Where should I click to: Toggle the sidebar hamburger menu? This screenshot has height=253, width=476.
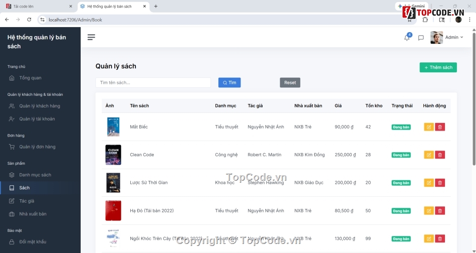click(x=91, y=37)
